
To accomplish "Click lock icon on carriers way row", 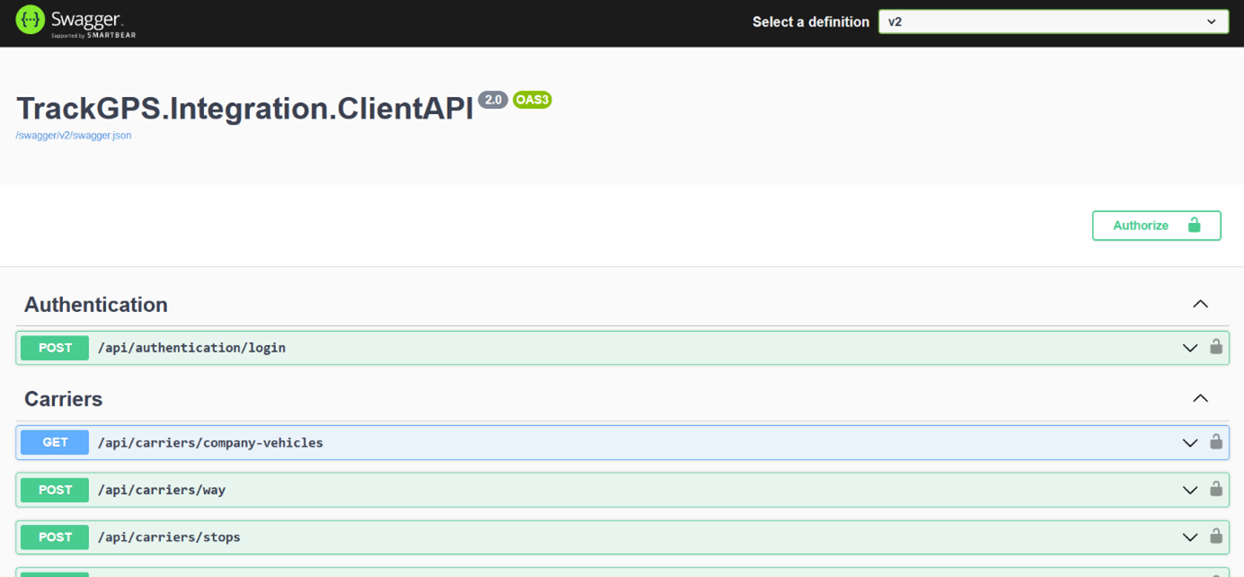I will pos(1216,489).
